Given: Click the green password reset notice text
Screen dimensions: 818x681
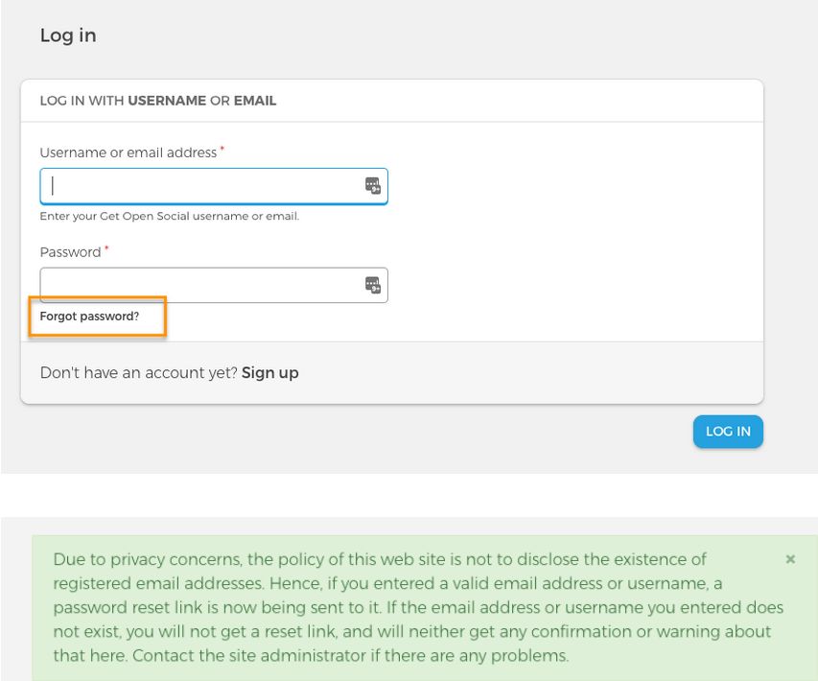Looking at the screenshot, I should (417, 607).
